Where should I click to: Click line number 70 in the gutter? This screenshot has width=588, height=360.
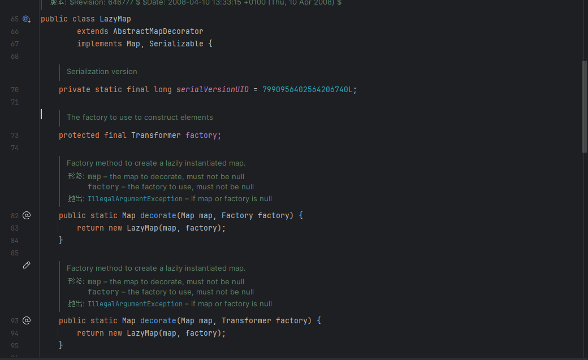coord(15,90)
